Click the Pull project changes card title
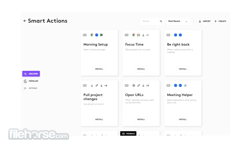 click(93, 97)
